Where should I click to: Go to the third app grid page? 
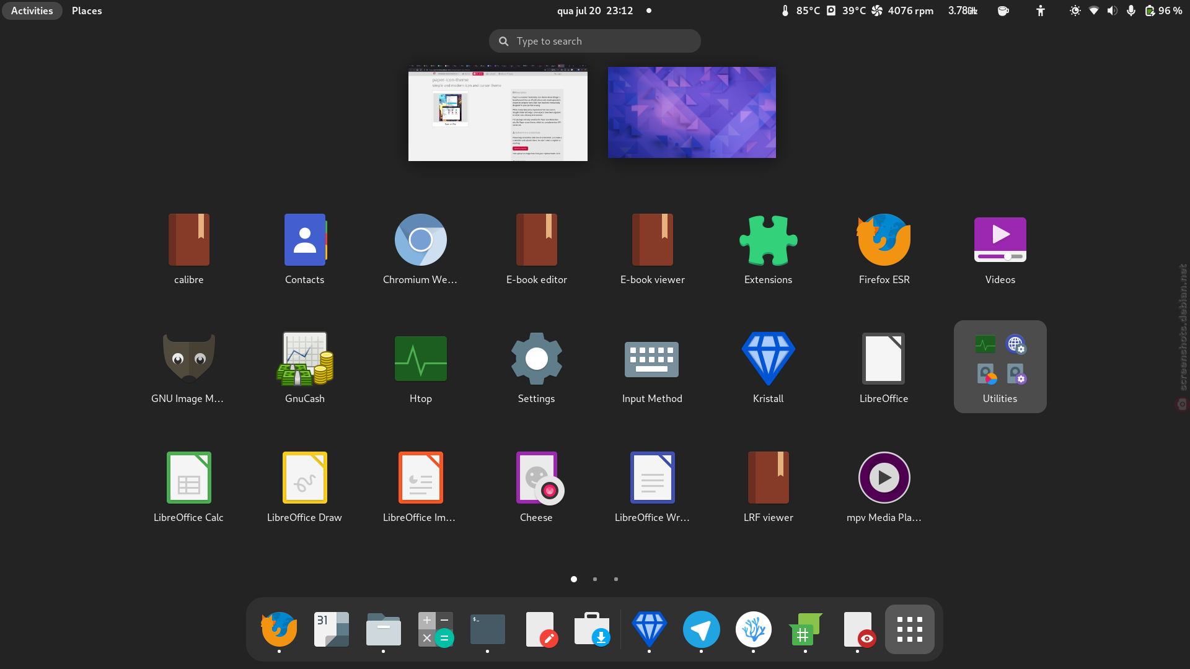coord(615,579)
